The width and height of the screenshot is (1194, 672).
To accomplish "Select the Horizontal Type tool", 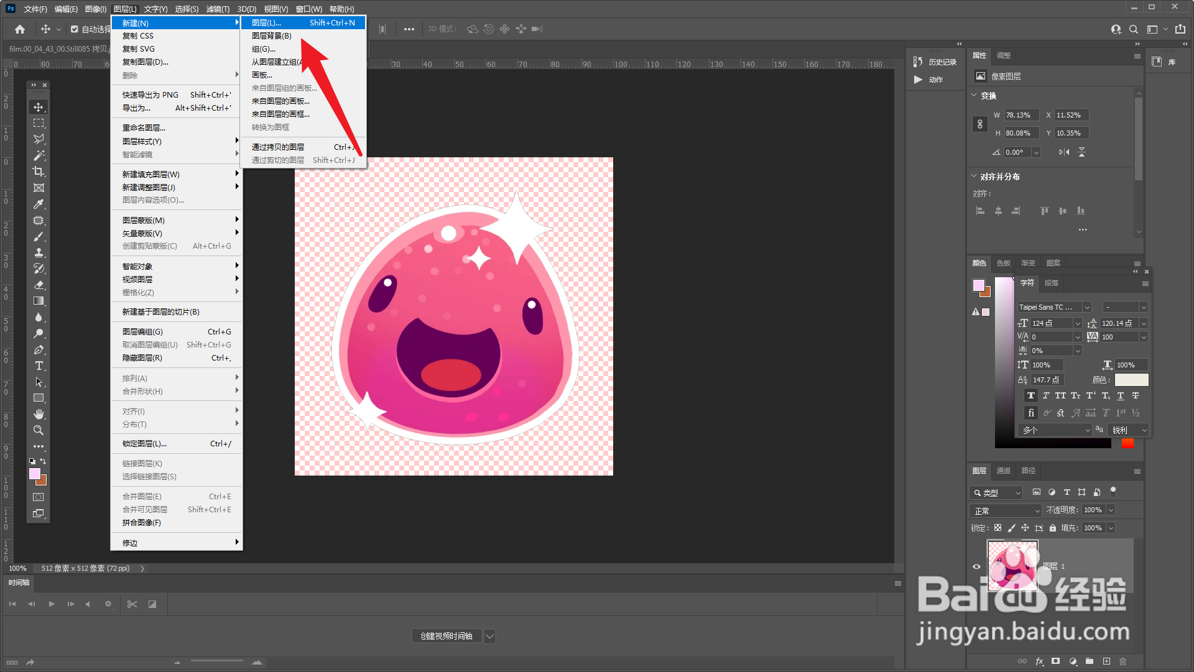I will click(x=39, y=366).
